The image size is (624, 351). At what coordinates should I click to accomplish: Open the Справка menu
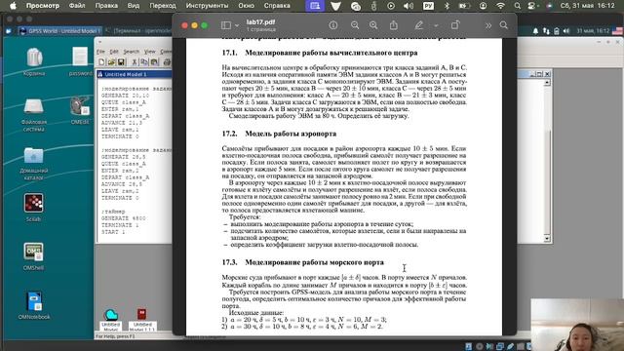[x=277, y=6]
